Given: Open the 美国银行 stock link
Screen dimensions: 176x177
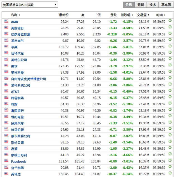Looking at the screenshot, I should pyautogui.click(x=17, y=28).
